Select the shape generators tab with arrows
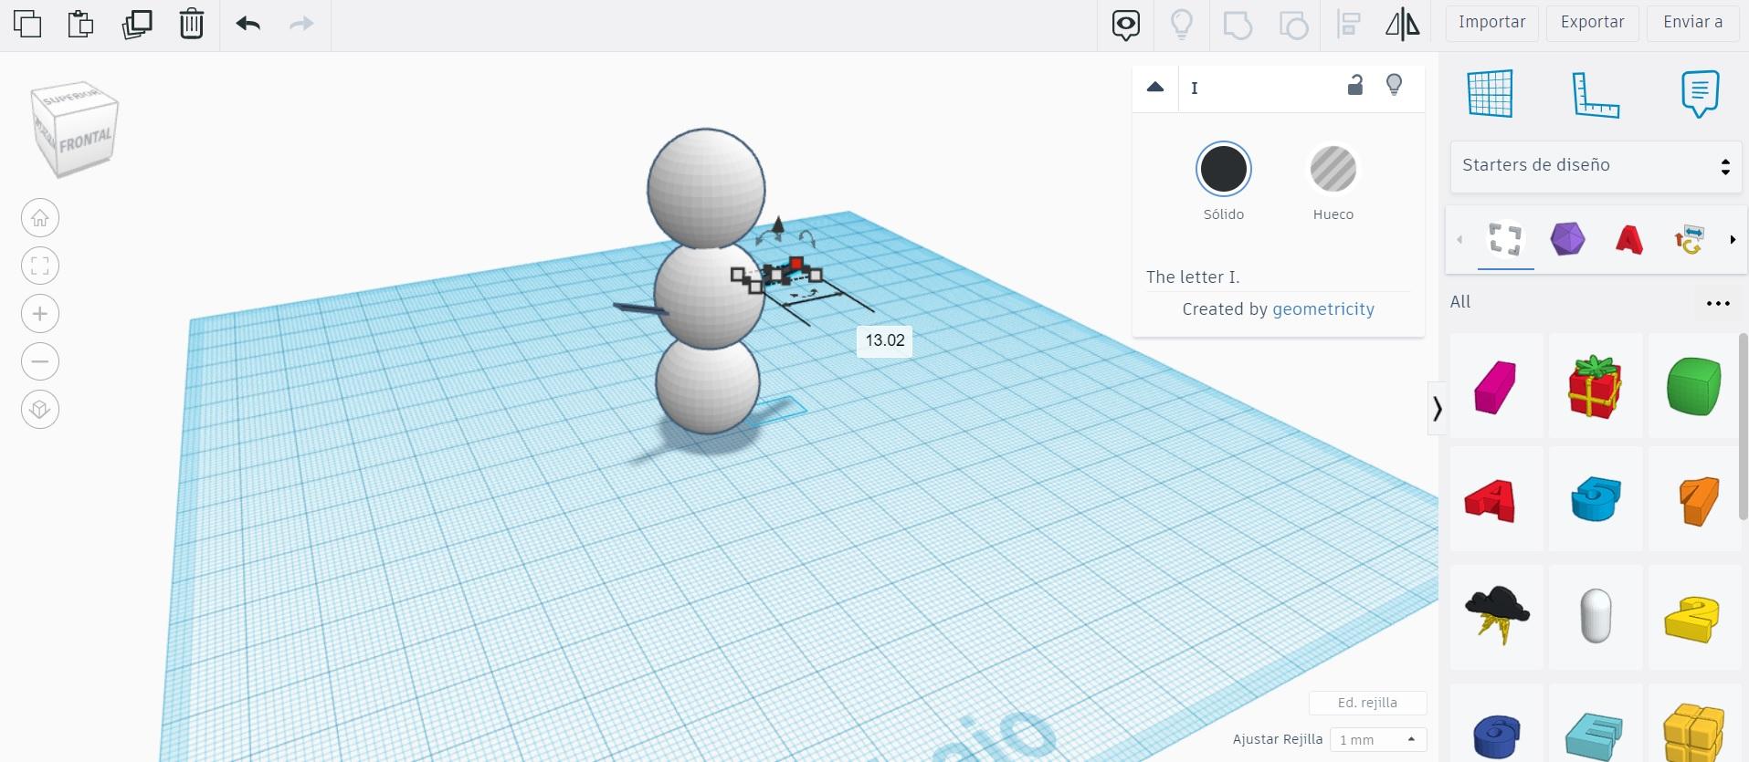The width and height of the screenshot is (1749, 762). 1689,239
